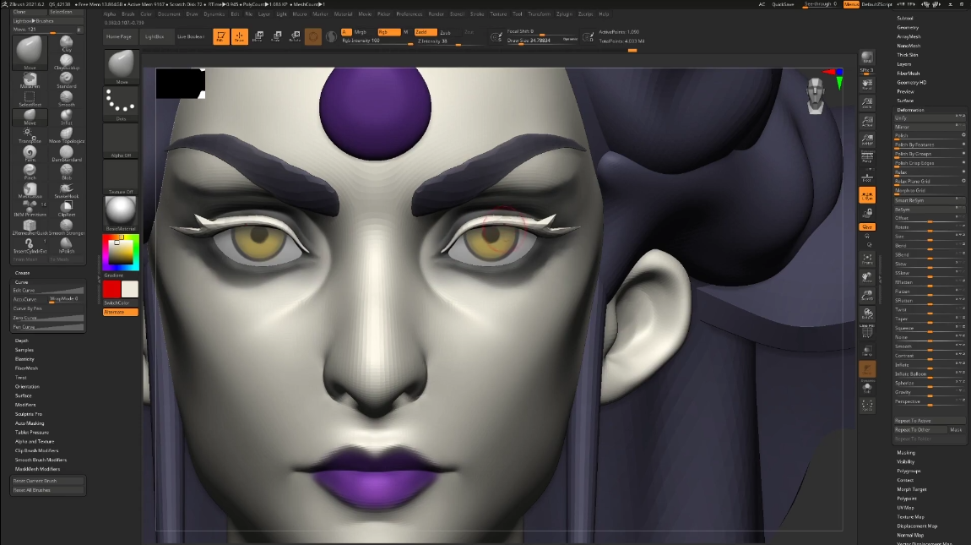Open the Zplugin menu
Image resolution: width=971 pixels, height=545 pixels.
click(564, 14)
